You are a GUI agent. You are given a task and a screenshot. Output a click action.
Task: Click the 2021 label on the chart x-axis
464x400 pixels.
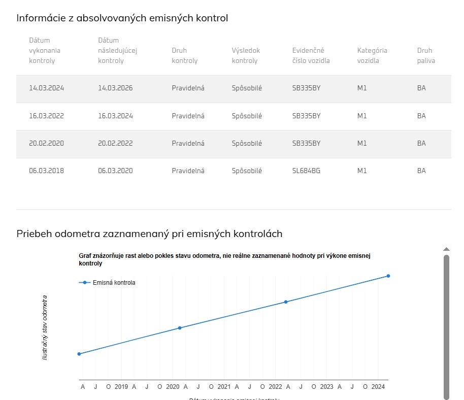click(223, 387)
